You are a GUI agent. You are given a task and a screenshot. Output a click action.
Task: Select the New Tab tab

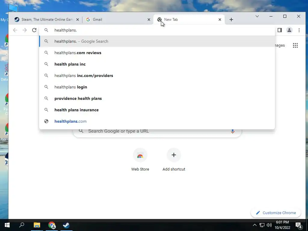pos(189,20)
